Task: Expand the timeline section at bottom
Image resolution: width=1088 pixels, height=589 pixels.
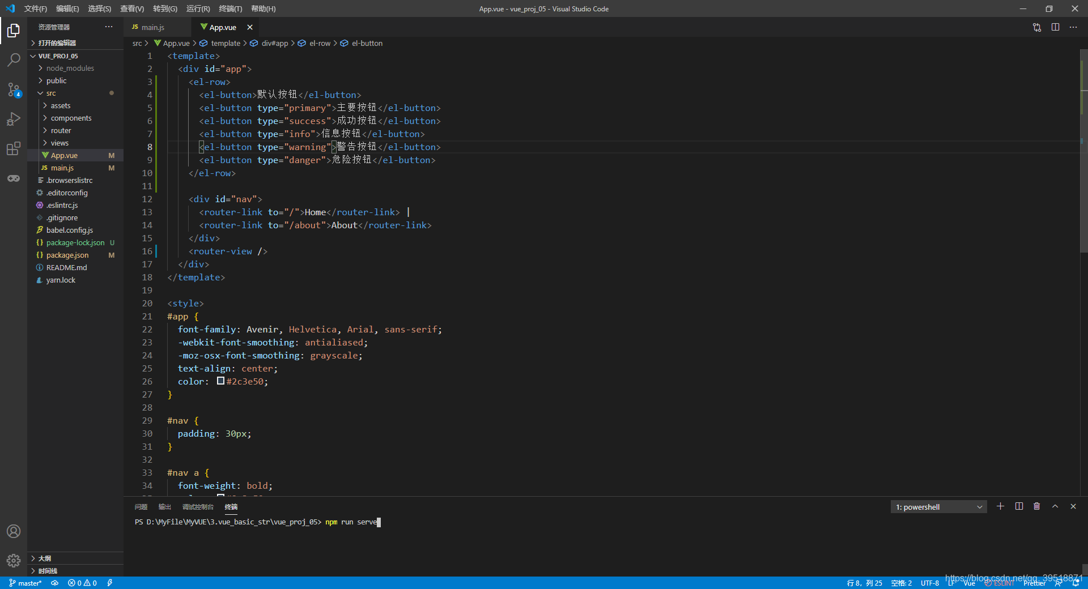Action: [75, 571]
